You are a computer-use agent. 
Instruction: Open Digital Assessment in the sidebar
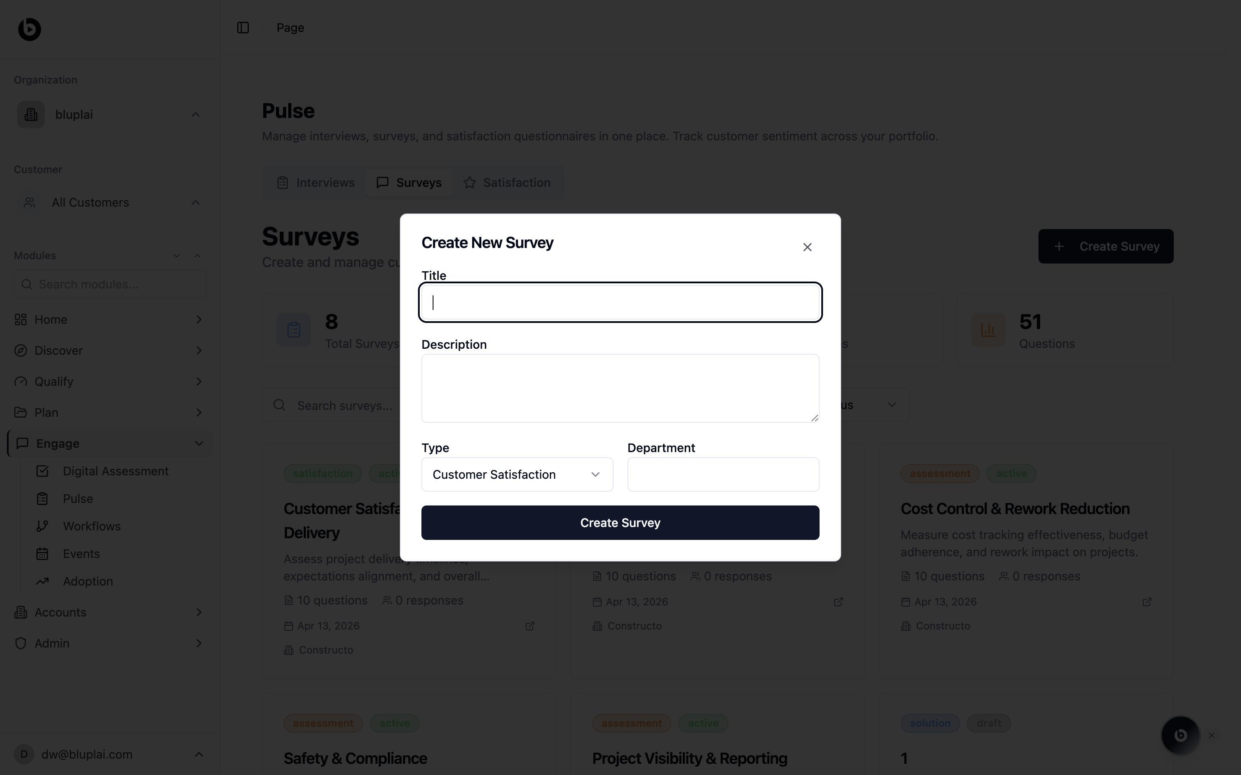[x=115, y=471]
